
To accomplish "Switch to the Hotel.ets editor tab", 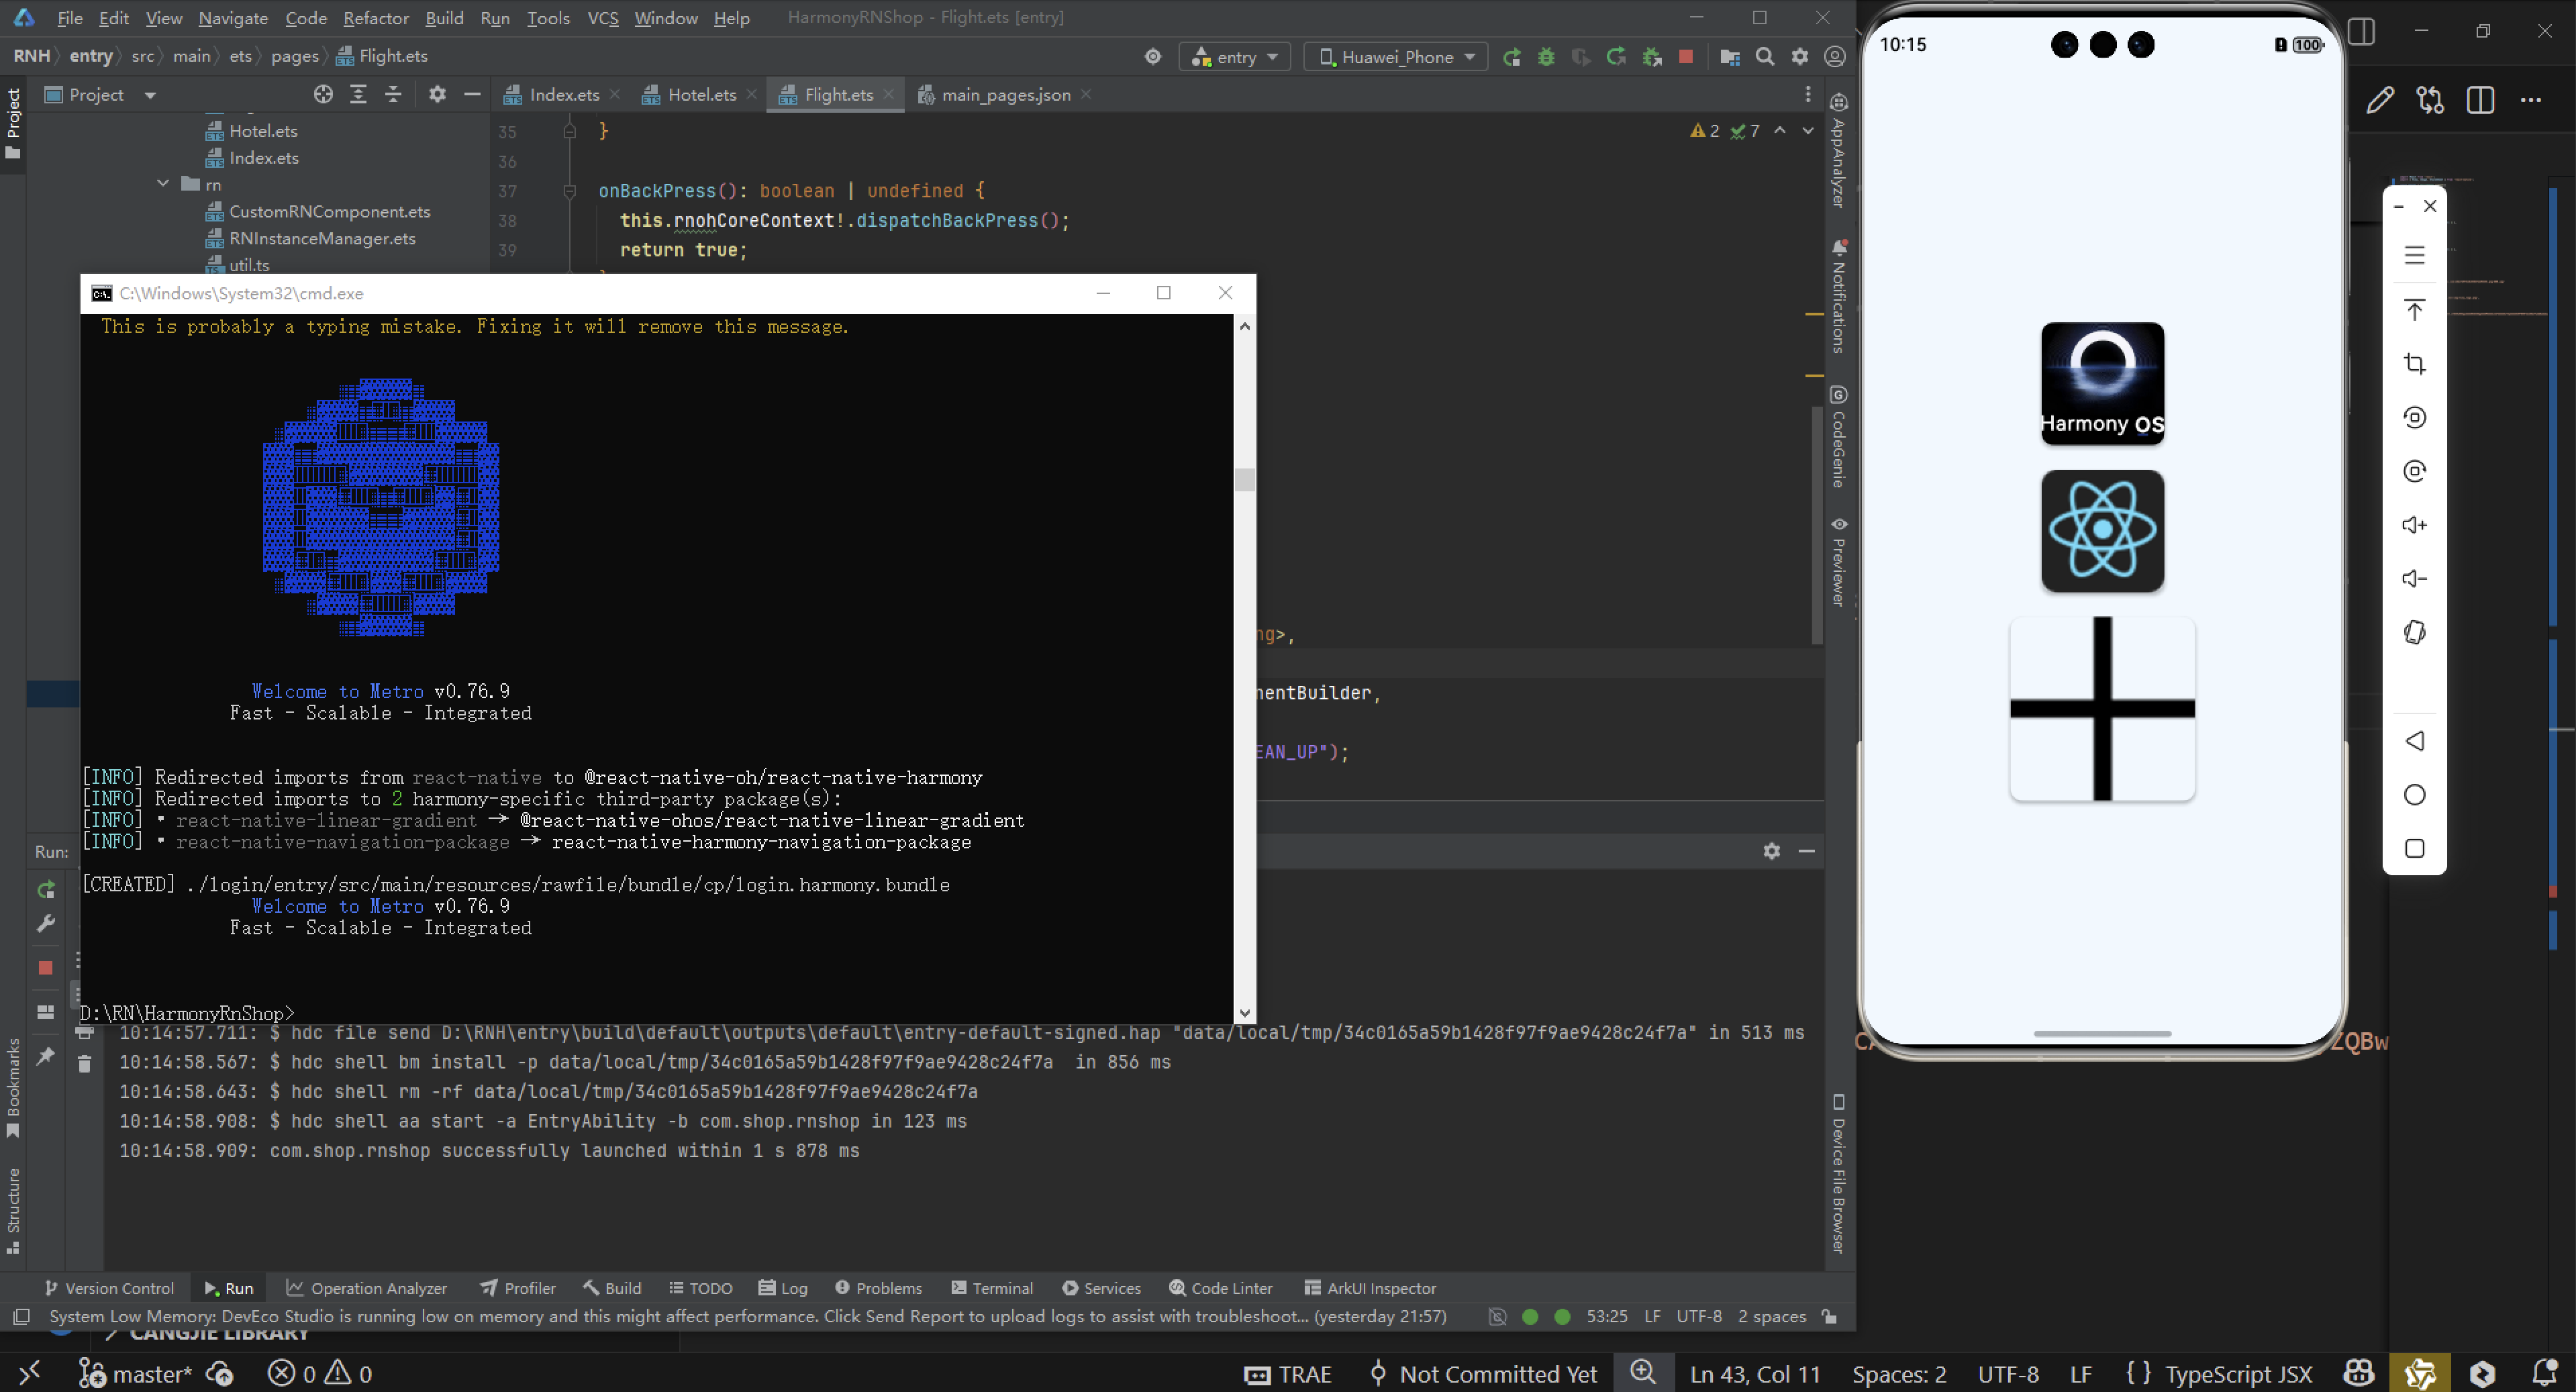I will click(x=701, y=95).
